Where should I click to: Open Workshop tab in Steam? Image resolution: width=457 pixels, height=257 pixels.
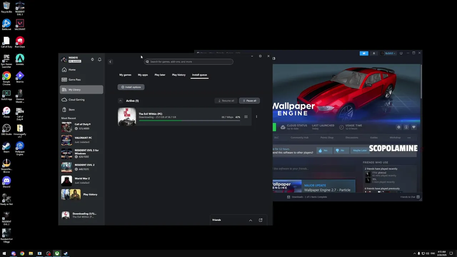pos(395,137)
